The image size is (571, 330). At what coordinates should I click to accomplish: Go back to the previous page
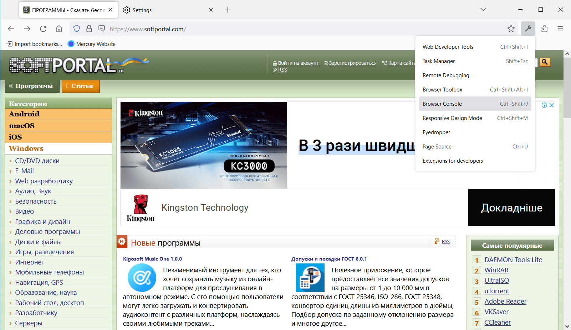pos(11,29)
